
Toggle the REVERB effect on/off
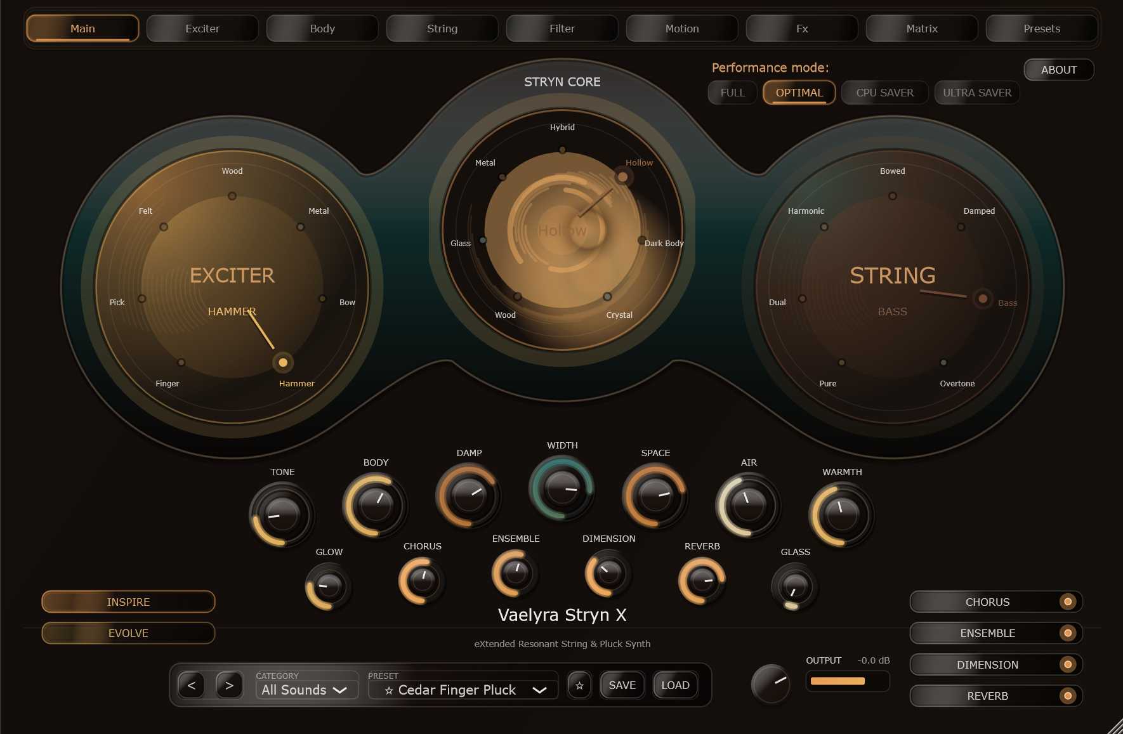pos(996,696)
